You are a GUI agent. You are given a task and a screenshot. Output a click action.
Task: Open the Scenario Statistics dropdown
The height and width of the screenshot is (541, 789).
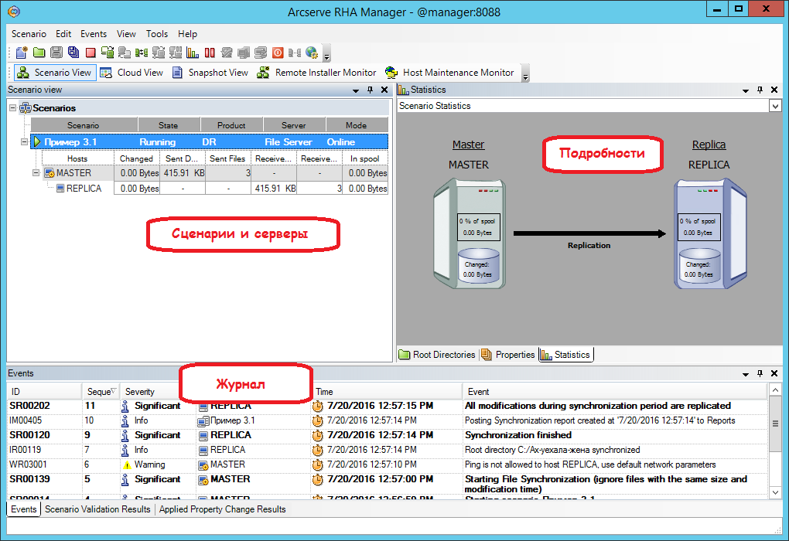[775, 106]
